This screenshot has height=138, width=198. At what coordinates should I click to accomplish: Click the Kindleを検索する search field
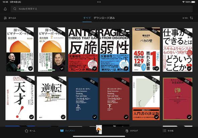pyautogui.click(x=102, y=9)
